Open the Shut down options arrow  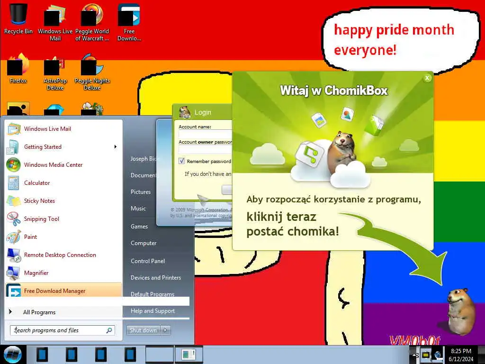[165, 330]
